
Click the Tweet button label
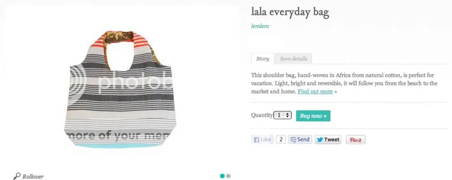coord(331,140)
